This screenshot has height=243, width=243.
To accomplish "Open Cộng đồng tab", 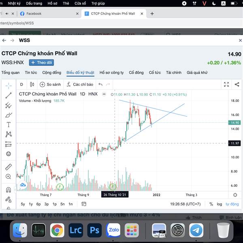I will pyautogui.click(x=51, y=72).
